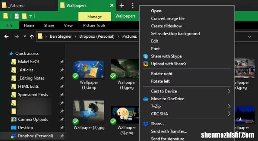Open Sponsored Posts folder in sidebar
The width and height of the screenshot is (258, 141).
(33, 95)
